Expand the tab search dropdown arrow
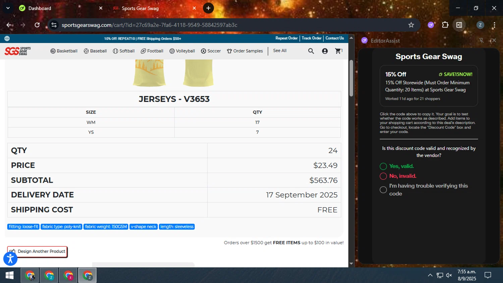This screenshot has height=283, width=503. [8, 8]
